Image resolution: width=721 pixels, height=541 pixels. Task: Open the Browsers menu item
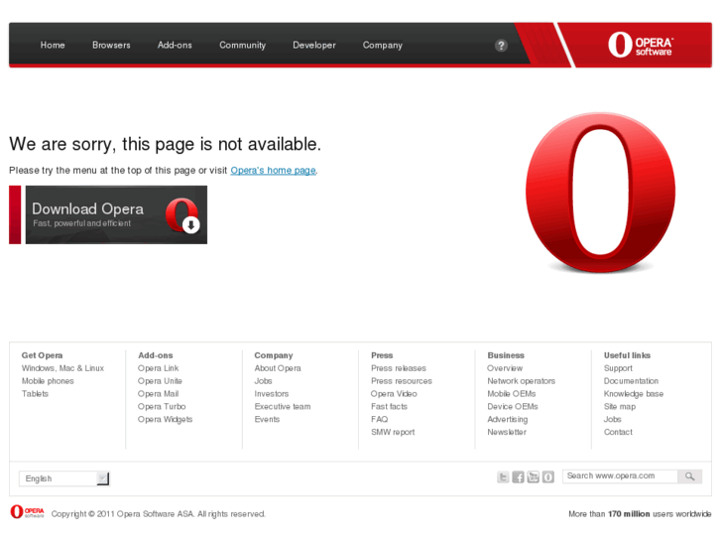111,45
